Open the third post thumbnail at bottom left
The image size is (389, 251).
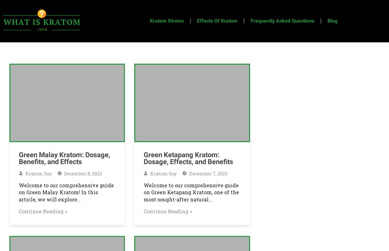click(67, 244)
